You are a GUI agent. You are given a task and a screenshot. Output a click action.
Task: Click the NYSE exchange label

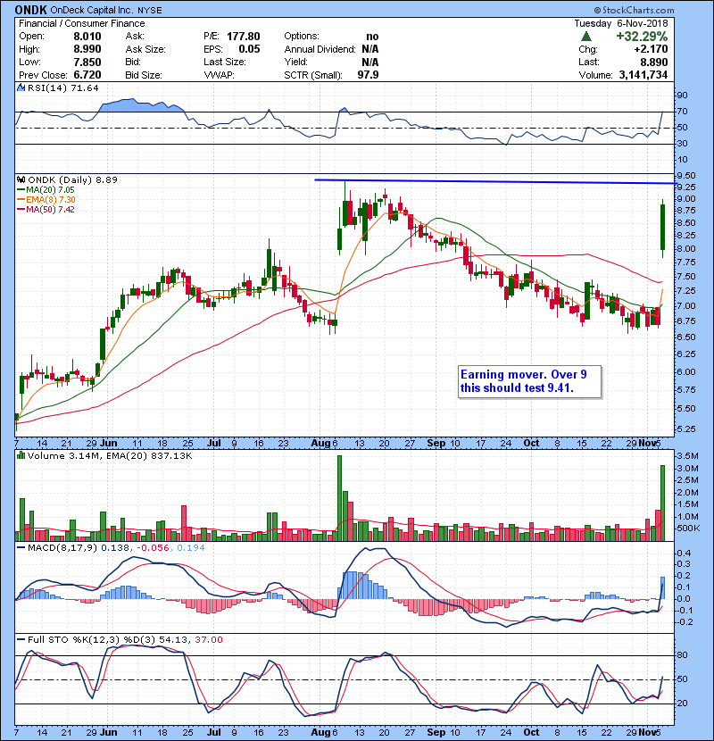150,11
